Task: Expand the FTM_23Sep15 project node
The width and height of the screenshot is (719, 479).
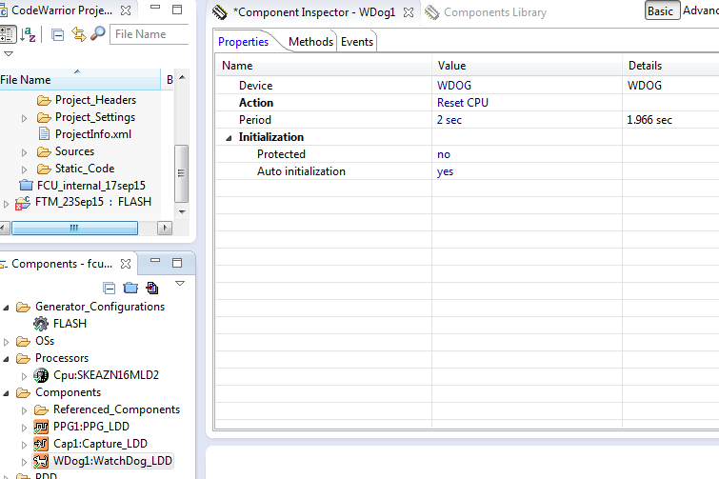Action: click(x=6, y=204)
